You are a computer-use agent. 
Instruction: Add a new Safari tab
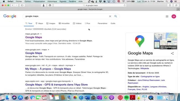point(178,9)
